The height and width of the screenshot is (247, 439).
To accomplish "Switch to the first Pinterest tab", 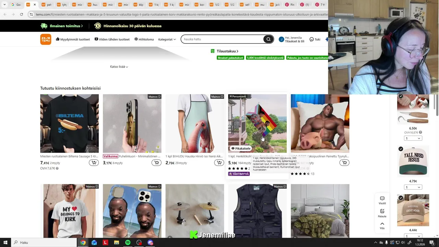I will pos(290,5).
